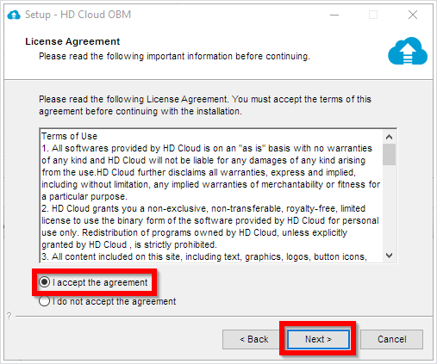The height and width of the screenshot is (364, 437).
Task: Go back with the < Back button
Action: click(x=254, y=339)
